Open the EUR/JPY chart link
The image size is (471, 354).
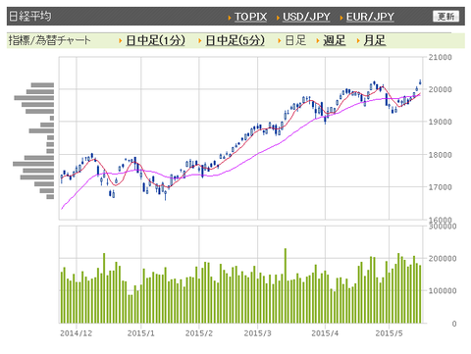tap(370, 17)
